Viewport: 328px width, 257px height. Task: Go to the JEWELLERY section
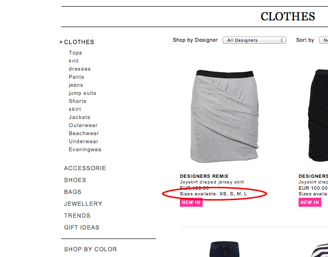click(x=83, y=204)
